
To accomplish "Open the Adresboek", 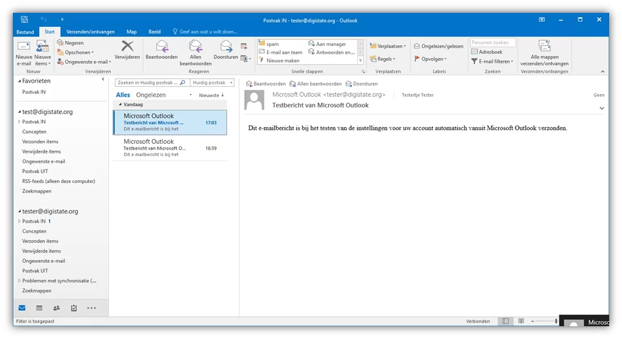I will click(487, 52).
